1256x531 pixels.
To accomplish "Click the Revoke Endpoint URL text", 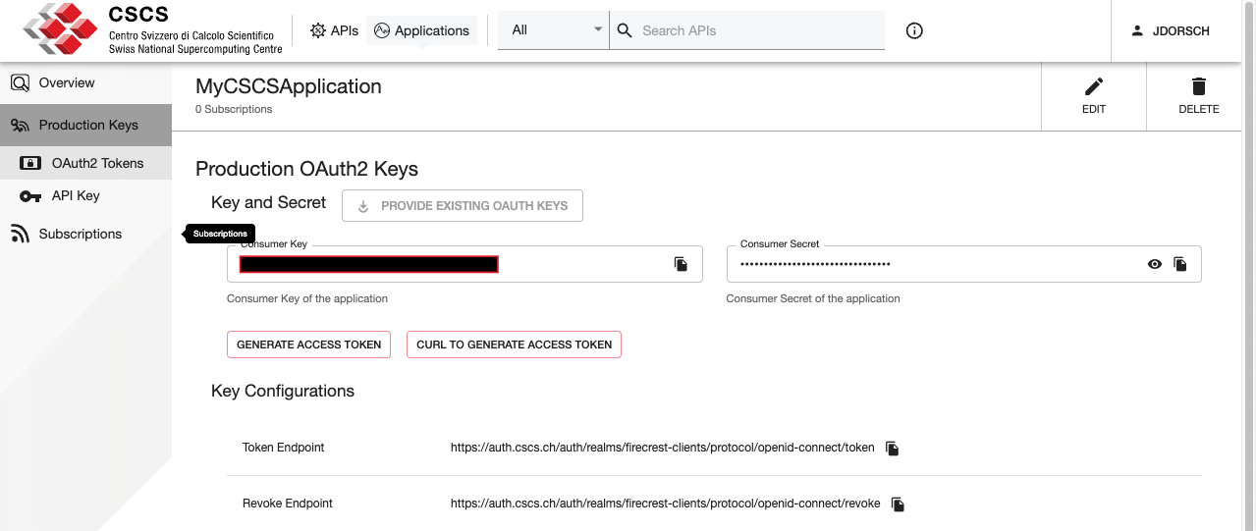I will click(666, 504).
